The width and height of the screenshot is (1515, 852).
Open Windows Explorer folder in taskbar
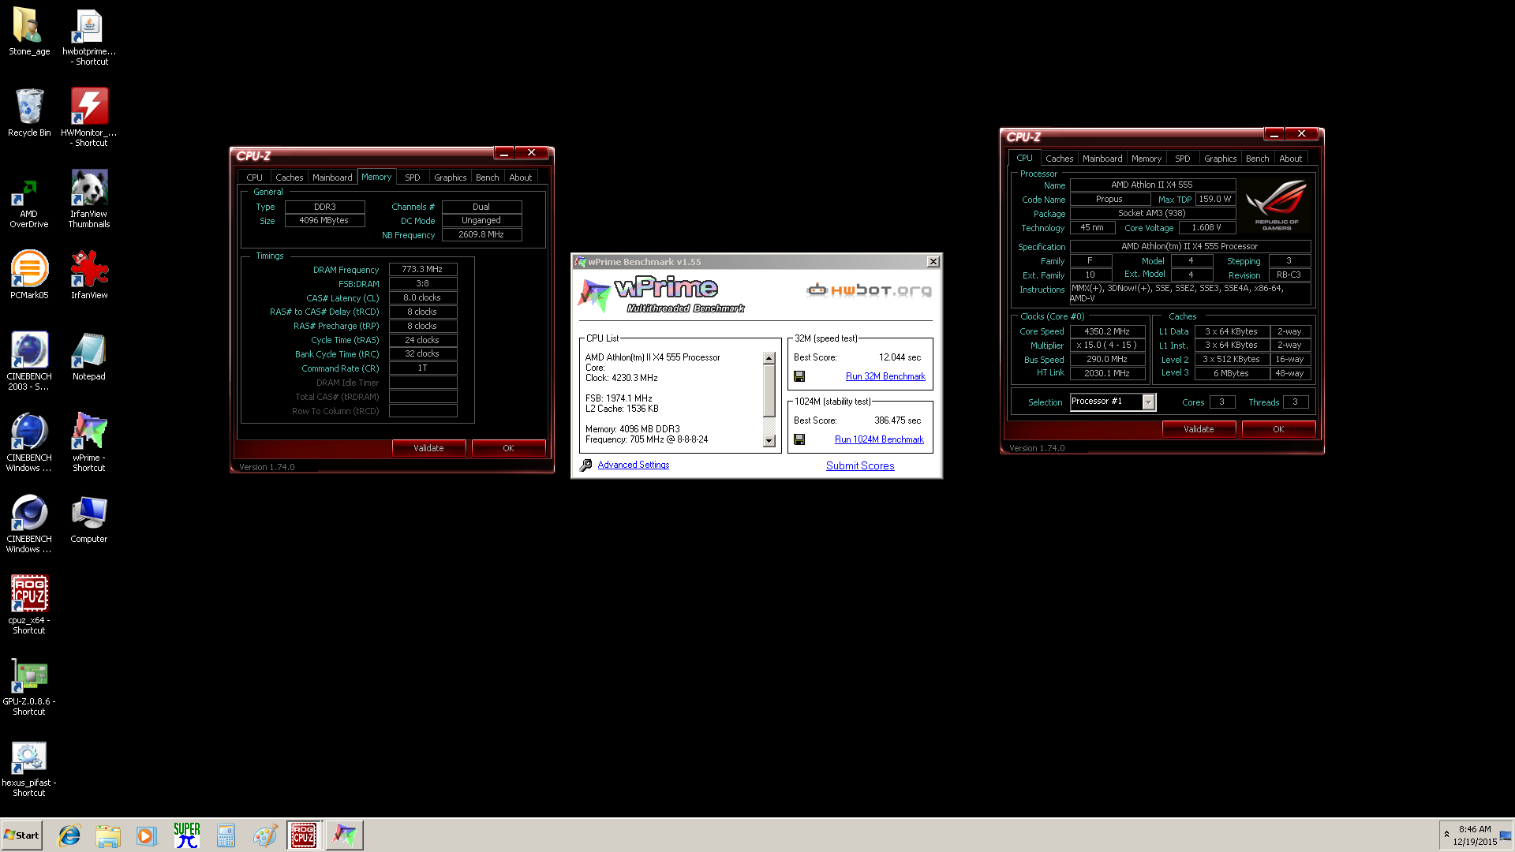pos(108,835)
